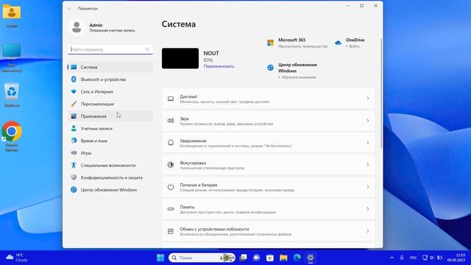
Task: Expand the Память settings row
Action: 268,209
